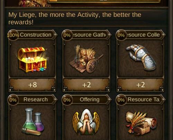Image resolution: width=173 pixels, height=140 pixels.
Task: Select the wheat cart gathering icon
Action: click(86, 59)
